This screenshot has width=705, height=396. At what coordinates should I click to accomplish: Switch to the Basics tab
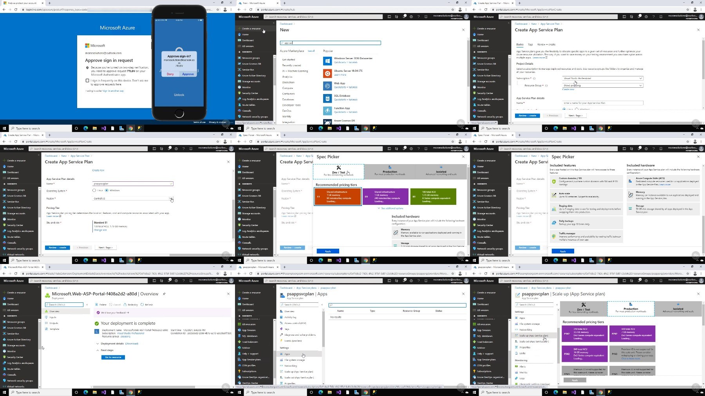tap(520, 45)
